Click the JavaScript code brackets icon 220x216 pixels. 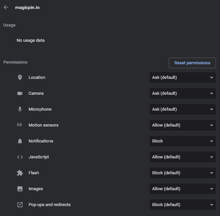20,157
